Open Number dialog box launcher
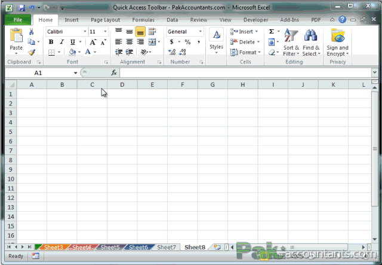 point(201,62)
